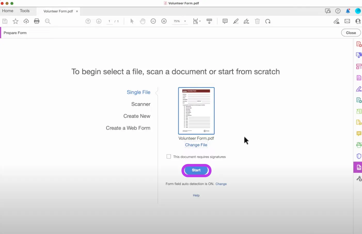Select the Scanner option
Screen dimensions: 362x234
click(141, 104)
